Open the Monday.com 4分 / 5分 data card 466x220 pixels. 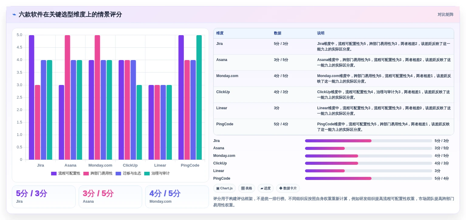pyautogui.click(x=177, y=197)
